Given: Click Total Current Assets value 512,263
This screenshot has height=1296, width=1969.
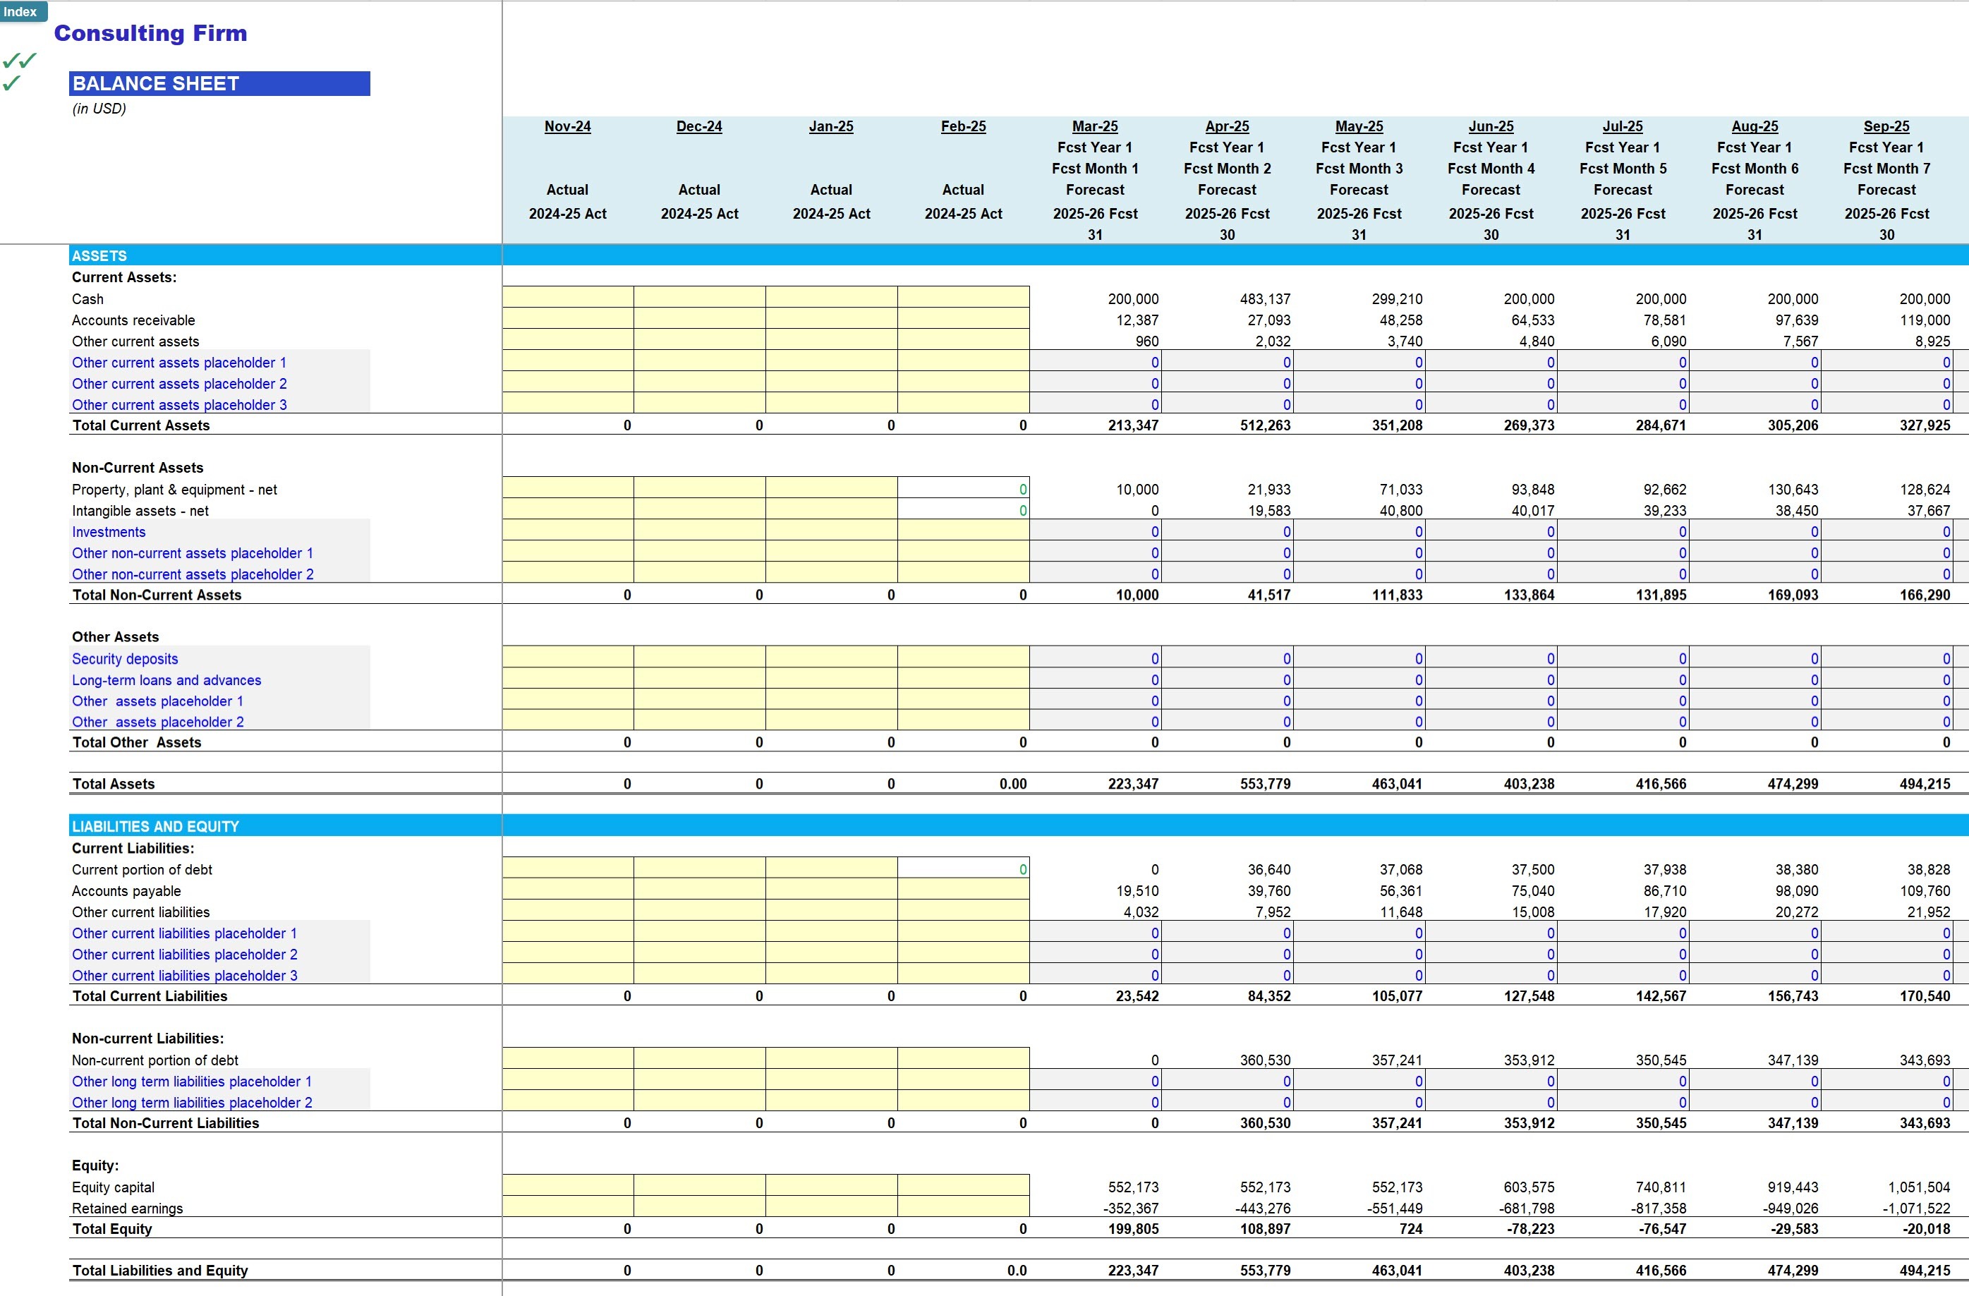Looking at the screenshot, I should click(1265, 425).
